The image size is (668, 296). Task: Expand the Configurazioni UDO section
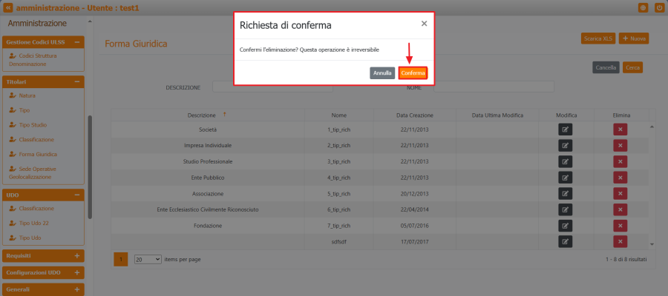tap(77, 272)
